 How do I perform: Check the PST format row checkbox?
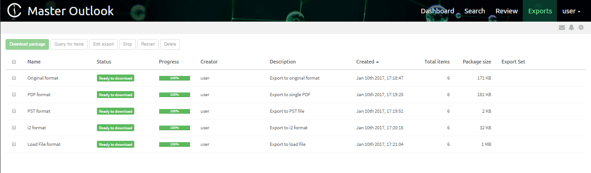coord(14,111)
